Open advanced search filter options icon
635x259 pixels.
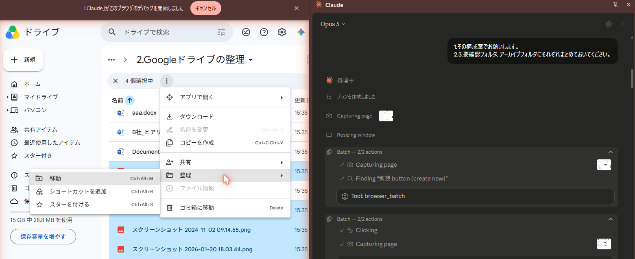point(221,32)
